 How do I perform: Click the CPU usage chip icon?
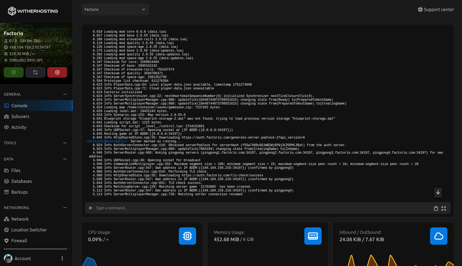tap(187, 236)
